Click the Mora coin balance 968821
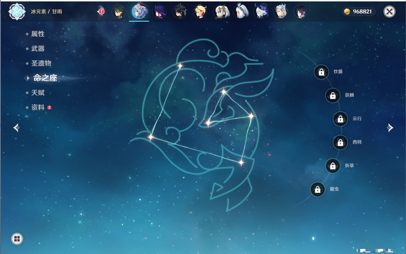Screen dimensions: 406x254 click(x=358, y=12)
